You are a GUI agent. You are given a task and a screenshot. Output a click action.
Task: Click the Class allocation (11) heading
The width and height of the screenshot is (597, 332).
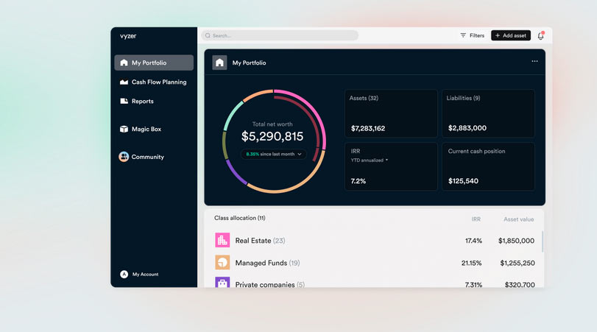239,218
